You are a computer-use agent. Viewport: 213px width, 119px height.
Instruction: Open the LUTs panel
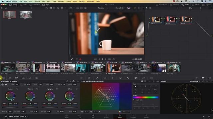23,5
